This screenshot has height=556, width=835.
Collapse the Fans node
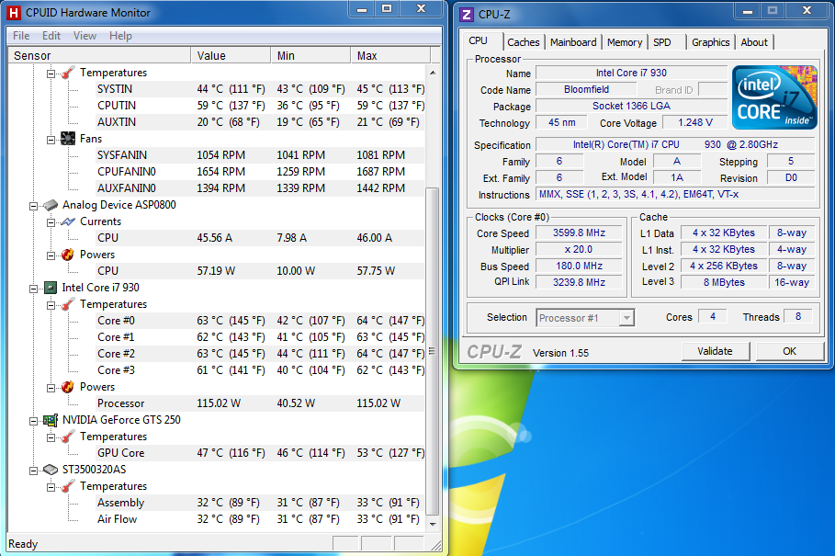point(51,140)
